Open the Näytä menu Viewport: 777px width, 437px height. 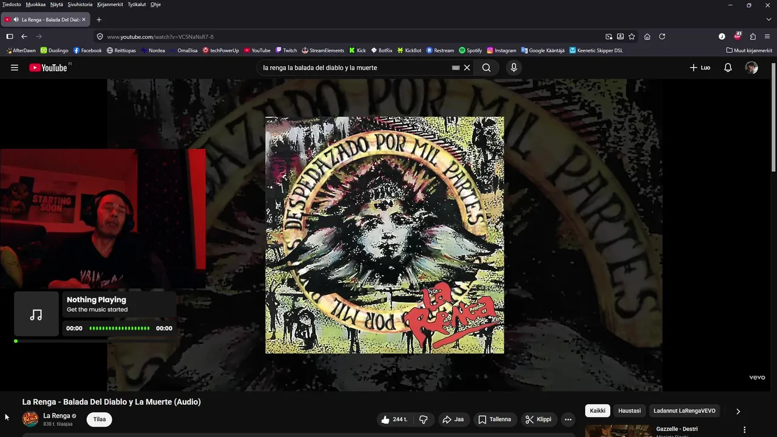[56, 4]
